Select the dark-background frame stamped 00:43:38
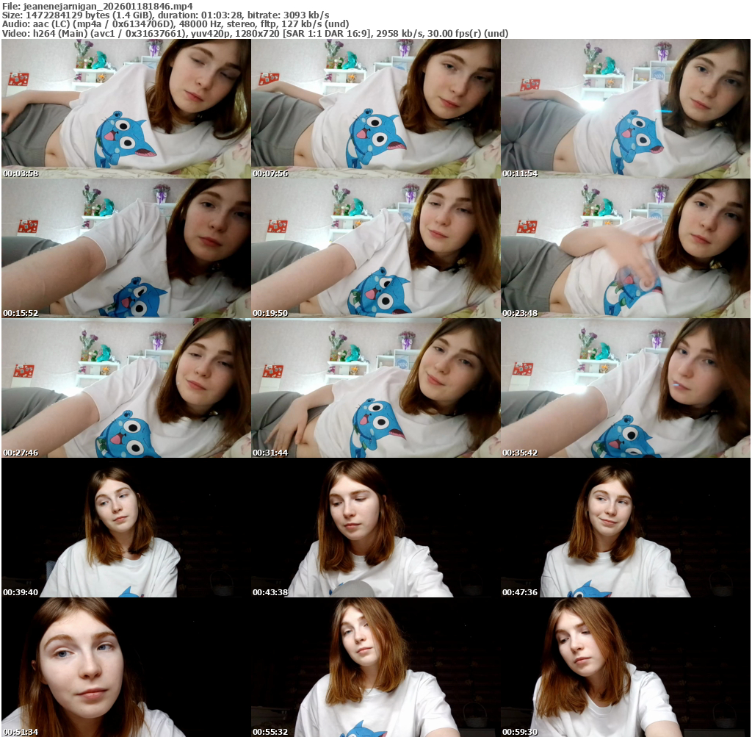This screenshot has height=737, width=752. click(x=376, y=528)
